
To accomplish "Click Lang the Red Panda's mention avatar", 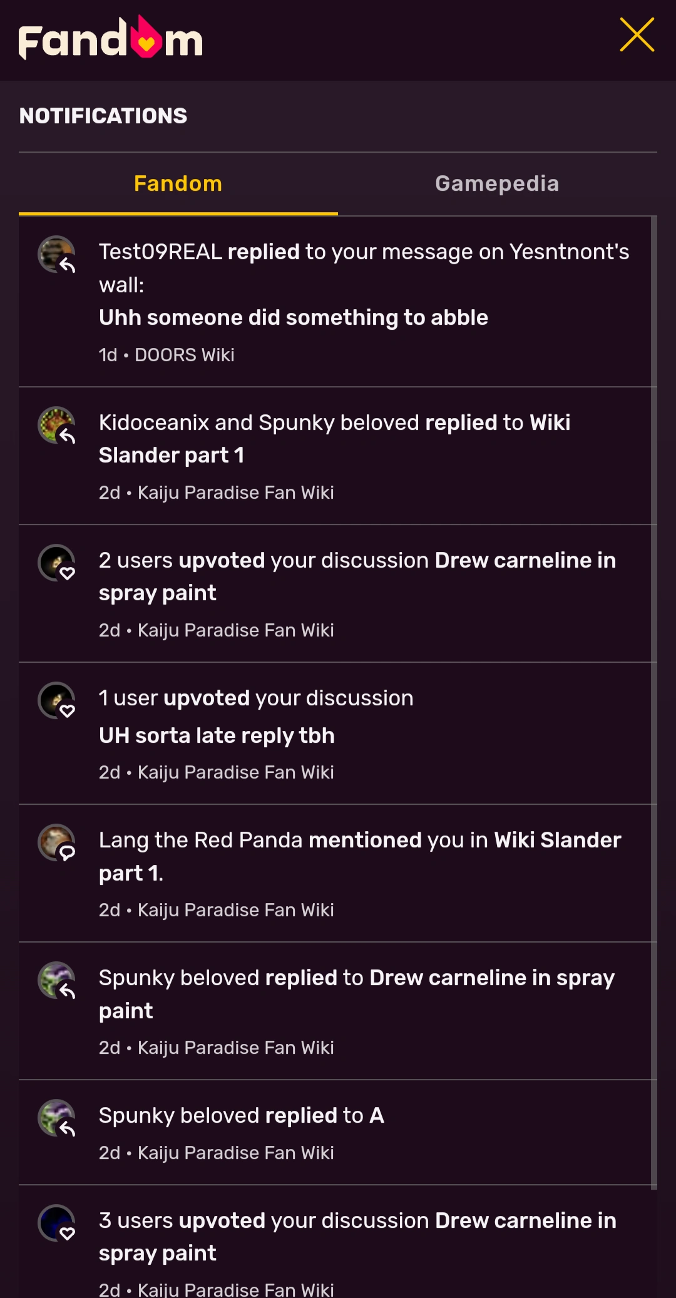I will point(56,842).
